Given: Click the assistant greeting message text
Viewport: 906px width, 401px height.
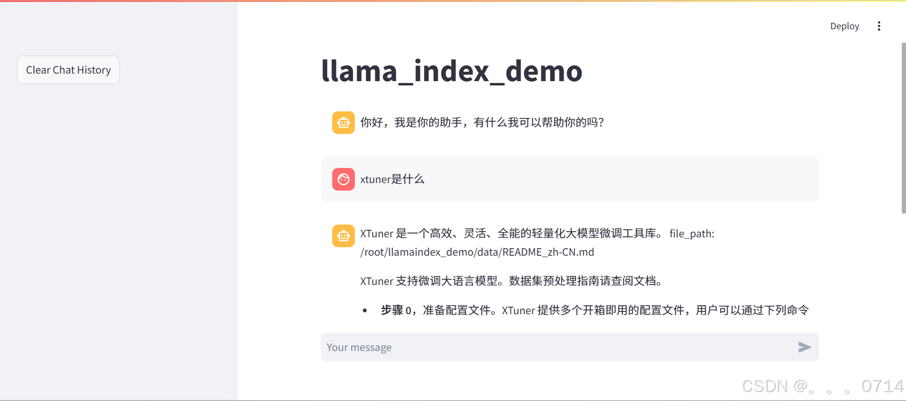Looking at the screenshot, I should (x=481, y=122).
